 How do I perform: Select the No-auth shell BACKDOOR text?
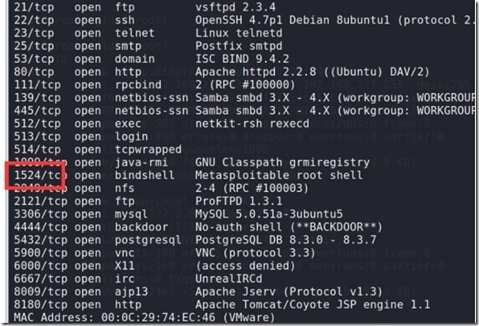tap(289, 227)
